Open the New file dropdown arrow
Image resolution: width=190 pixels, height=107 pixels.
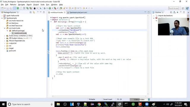(x=5, y=8)
